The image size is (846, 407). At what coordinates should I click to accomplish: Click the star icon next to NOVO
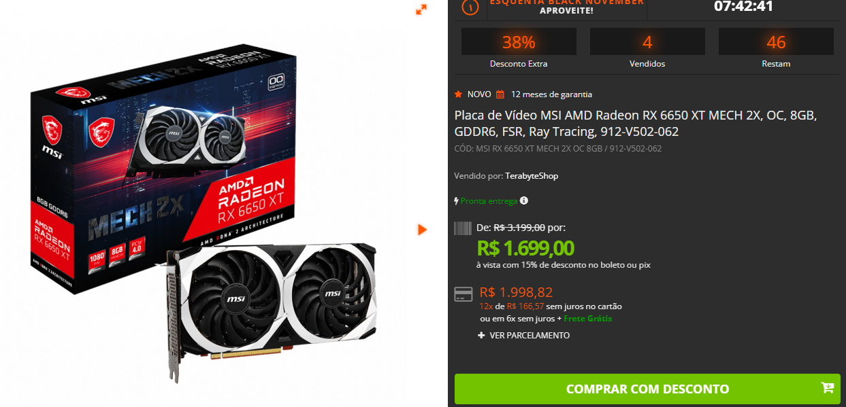pyautogui.click(x=458, y=94)
